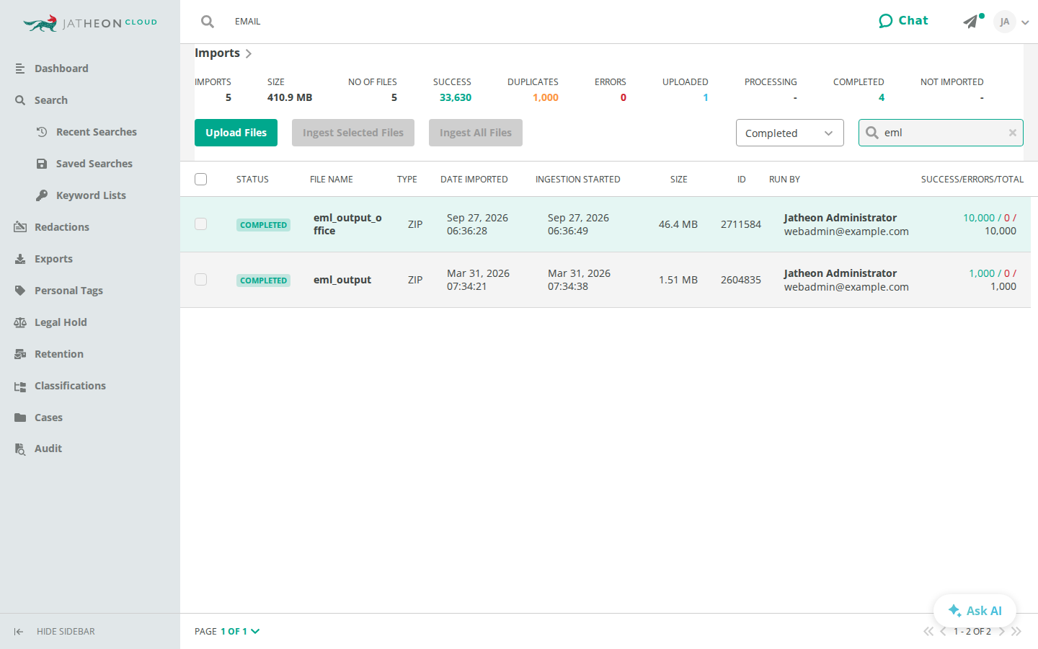Hide the sidebar
Screen dimensions: 1038x649
click(54, 632)
